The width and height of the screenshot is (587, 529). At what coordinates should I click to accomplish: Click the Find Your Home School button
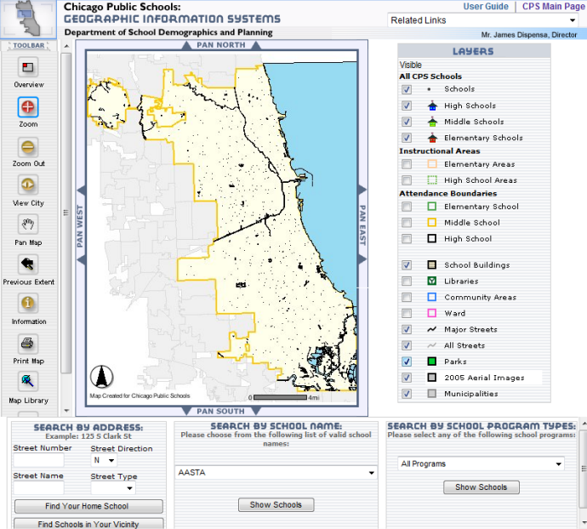click(88, 506)
